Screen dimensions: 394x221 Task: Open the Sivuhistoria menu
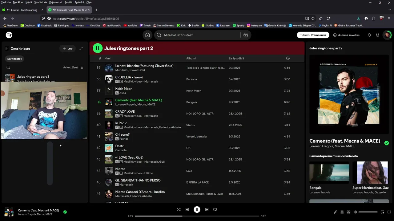[41, 2]
